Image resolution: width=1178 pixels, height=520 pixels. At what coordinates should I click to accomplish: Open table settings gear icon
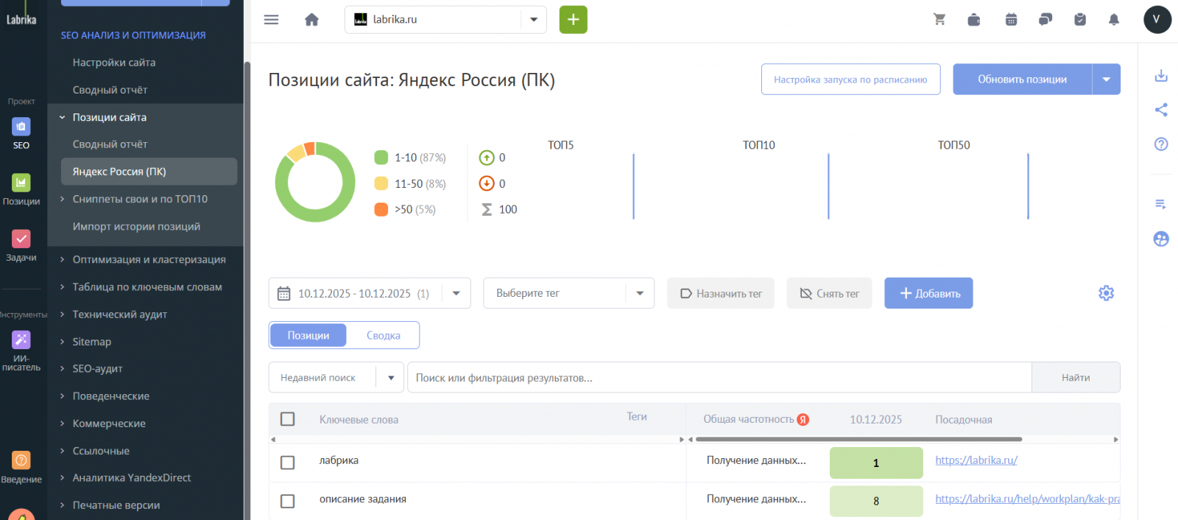click(x=1106, y=293)
